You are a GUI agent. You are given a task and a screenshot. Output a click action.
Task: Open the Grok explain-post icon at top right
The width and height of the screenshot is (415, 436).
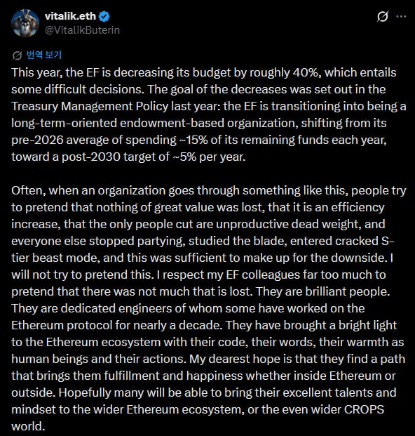pos(383,16)
